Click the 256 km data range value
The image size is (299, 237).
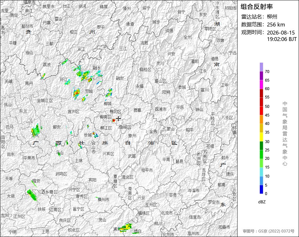(x=276, y=25)
